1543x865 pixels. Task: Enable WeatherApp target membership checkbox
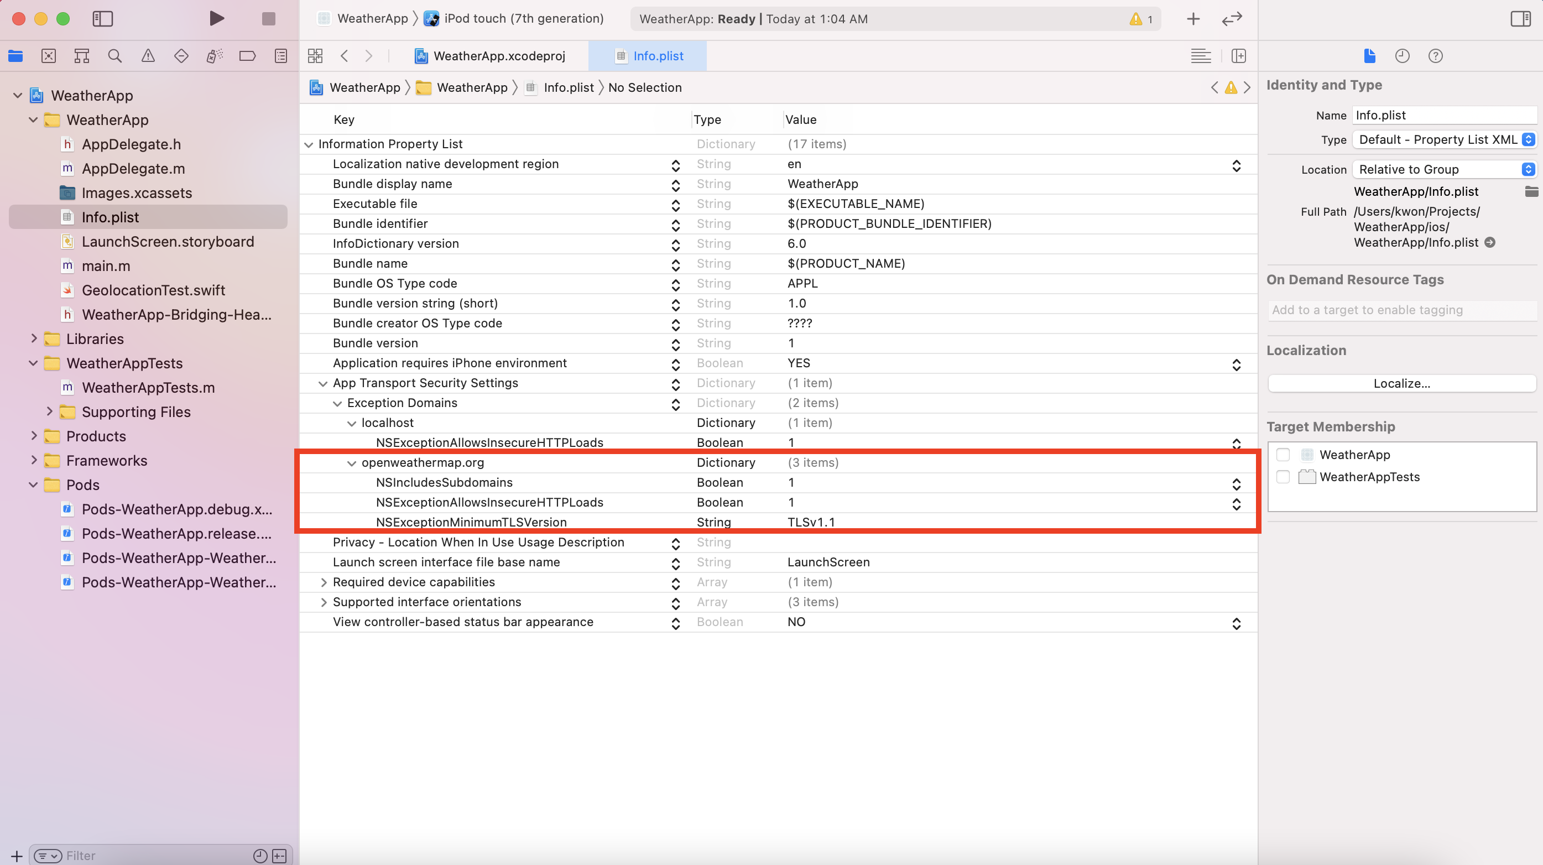click(x=1283, y=455)
